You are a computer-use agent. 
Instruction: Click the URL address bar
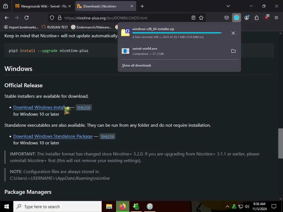[126, 18]
